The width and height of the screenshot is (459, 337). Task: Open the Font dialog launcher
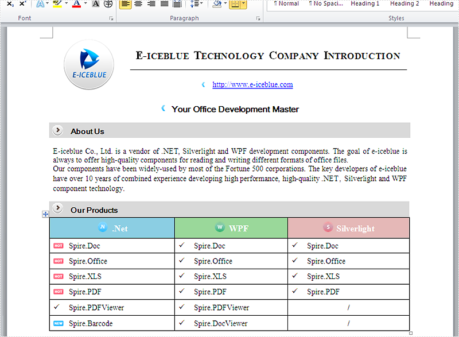[111, 18]
